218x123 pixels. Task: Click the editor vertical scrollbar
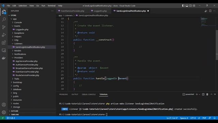(217, 45)
